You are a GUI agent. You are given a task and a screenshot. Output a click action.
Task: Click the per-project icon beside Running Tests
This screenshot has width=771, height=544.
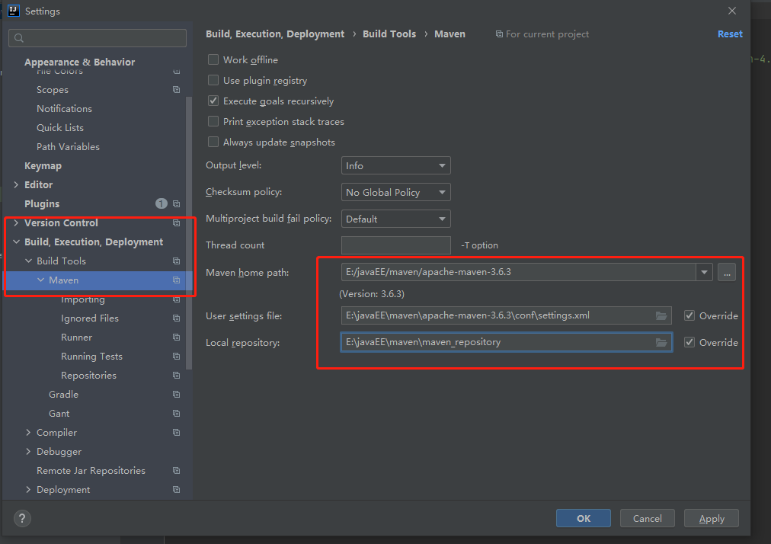pyautogui.click(x=176, y=356)
